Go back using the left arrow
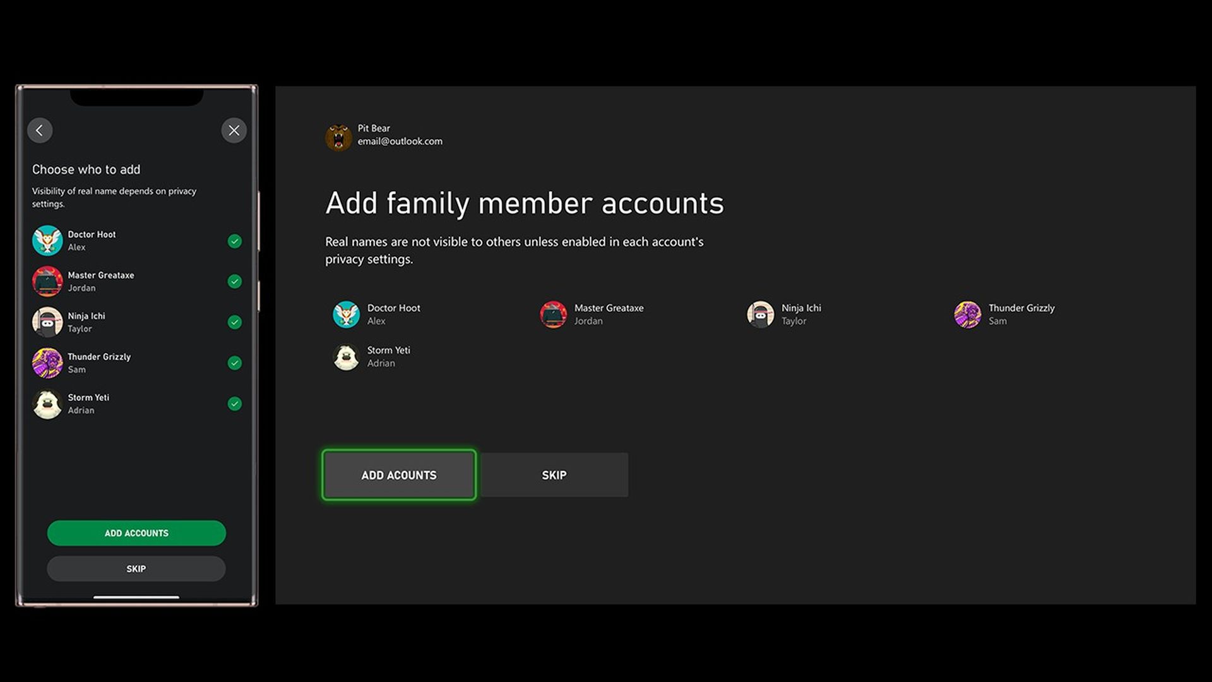Screen dimensions: 1212x682 pos(40,130)
